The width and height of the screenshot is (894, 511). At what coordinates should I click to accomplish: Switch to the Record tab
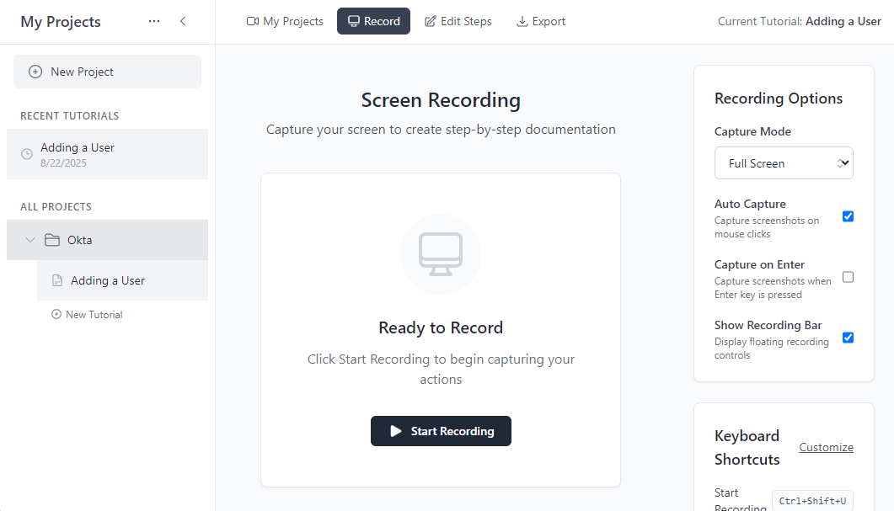pos(373,21)
